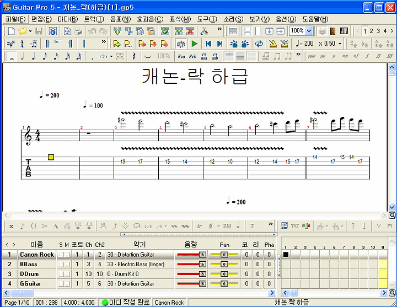Open the 효과음(C) menu
The height and width of the screenshot is (307, 397).
click(150, 19)
